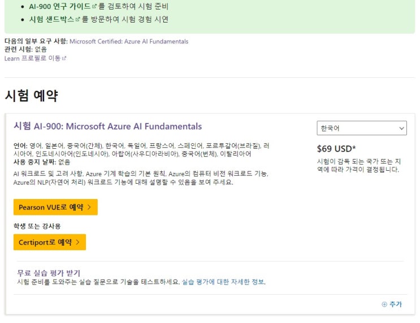The height and width of the screenshot is (323, 420).
Task: Click the external-link icon after Learn 프로필로 이동
Action: [x=64, y=58]
